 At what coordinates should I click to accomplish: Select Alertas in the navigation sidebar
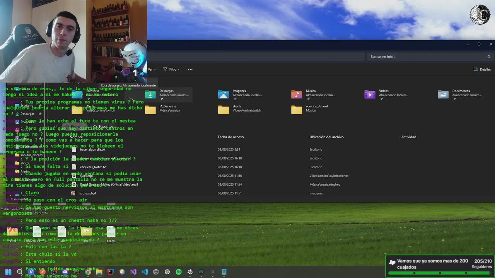point(25,171)
